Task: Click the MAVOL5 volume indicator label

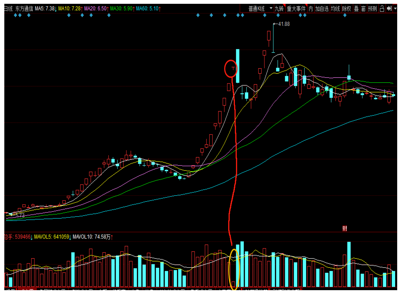Action: (51, 237)
